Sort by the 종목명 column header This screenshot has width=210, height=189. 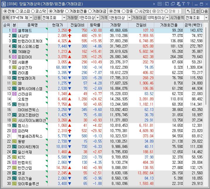tap(32, 25)
